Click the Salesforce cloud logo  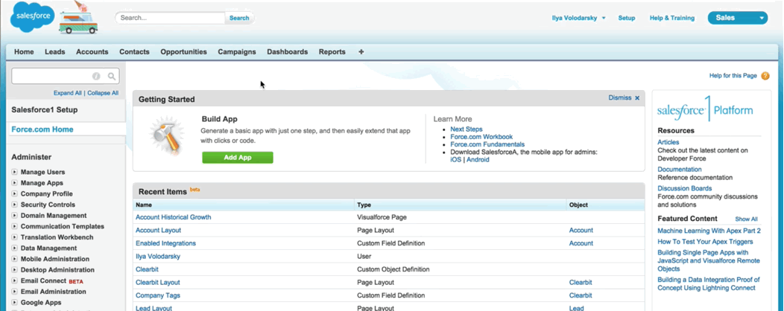[34, 16]
